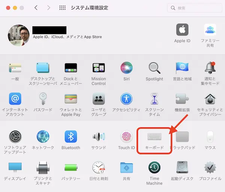Focus the 検索 search field
This screenshot has width=225, height=192.
coord(195,8)
